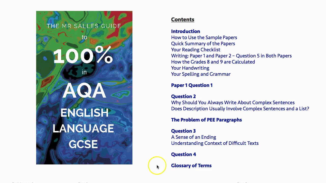Image resolution: width=326 pixels, height=183 pixels.
Task: Click the Mr Salles Guide book cover
Action: click(x=84, y=88)
